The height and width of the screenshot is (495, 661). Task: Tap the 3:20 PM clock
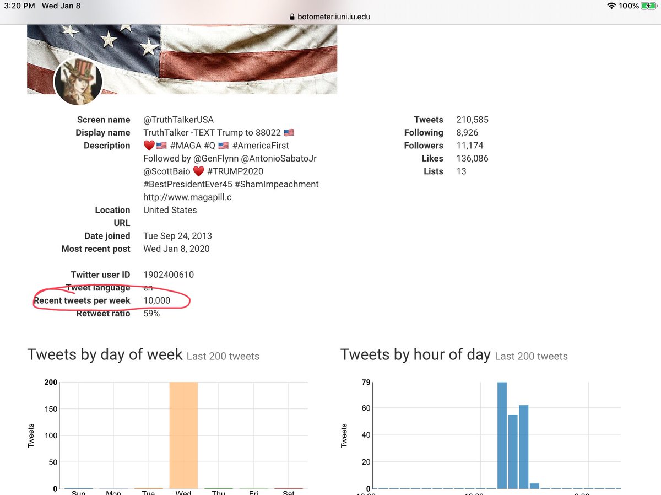[20, 6]
